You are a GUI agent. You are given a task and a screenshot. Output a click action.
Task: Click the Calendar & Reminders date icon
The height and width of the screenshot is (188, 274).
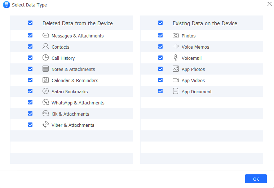point(46,80)
